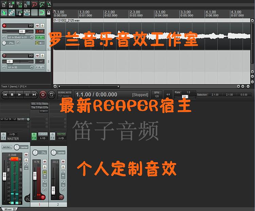Mute track 2 in the track panel
The width and height of the screenshot is (255, 211).
click(x=37, y=56)
